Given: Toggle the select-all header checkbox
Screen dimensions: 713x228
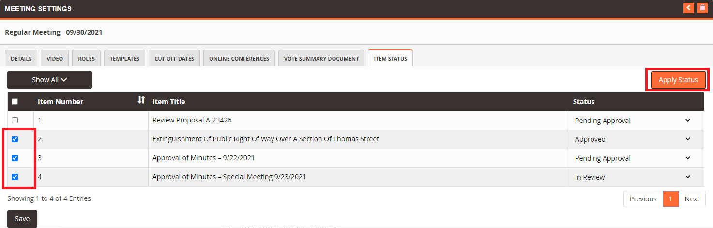Looking at the screenshot, I should coord(15,102).
